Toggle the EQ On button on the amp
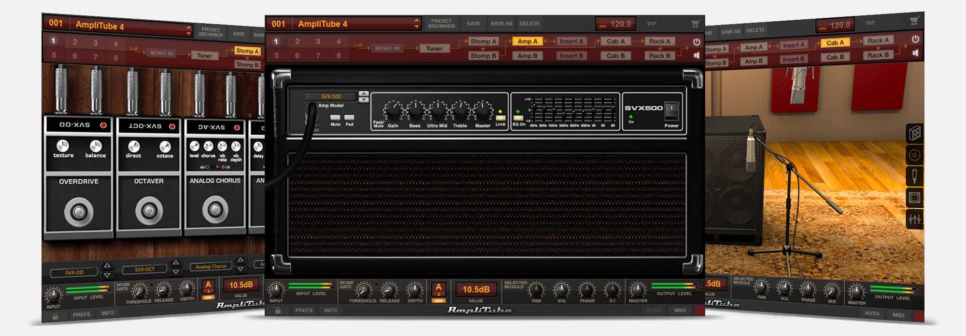This screenshot has width=966, height=336. point(518,118)
